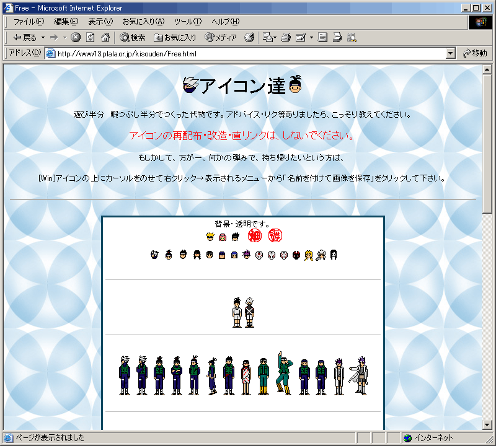
Task: Stop loading with the stop icon
Action: tap(75, 38)
